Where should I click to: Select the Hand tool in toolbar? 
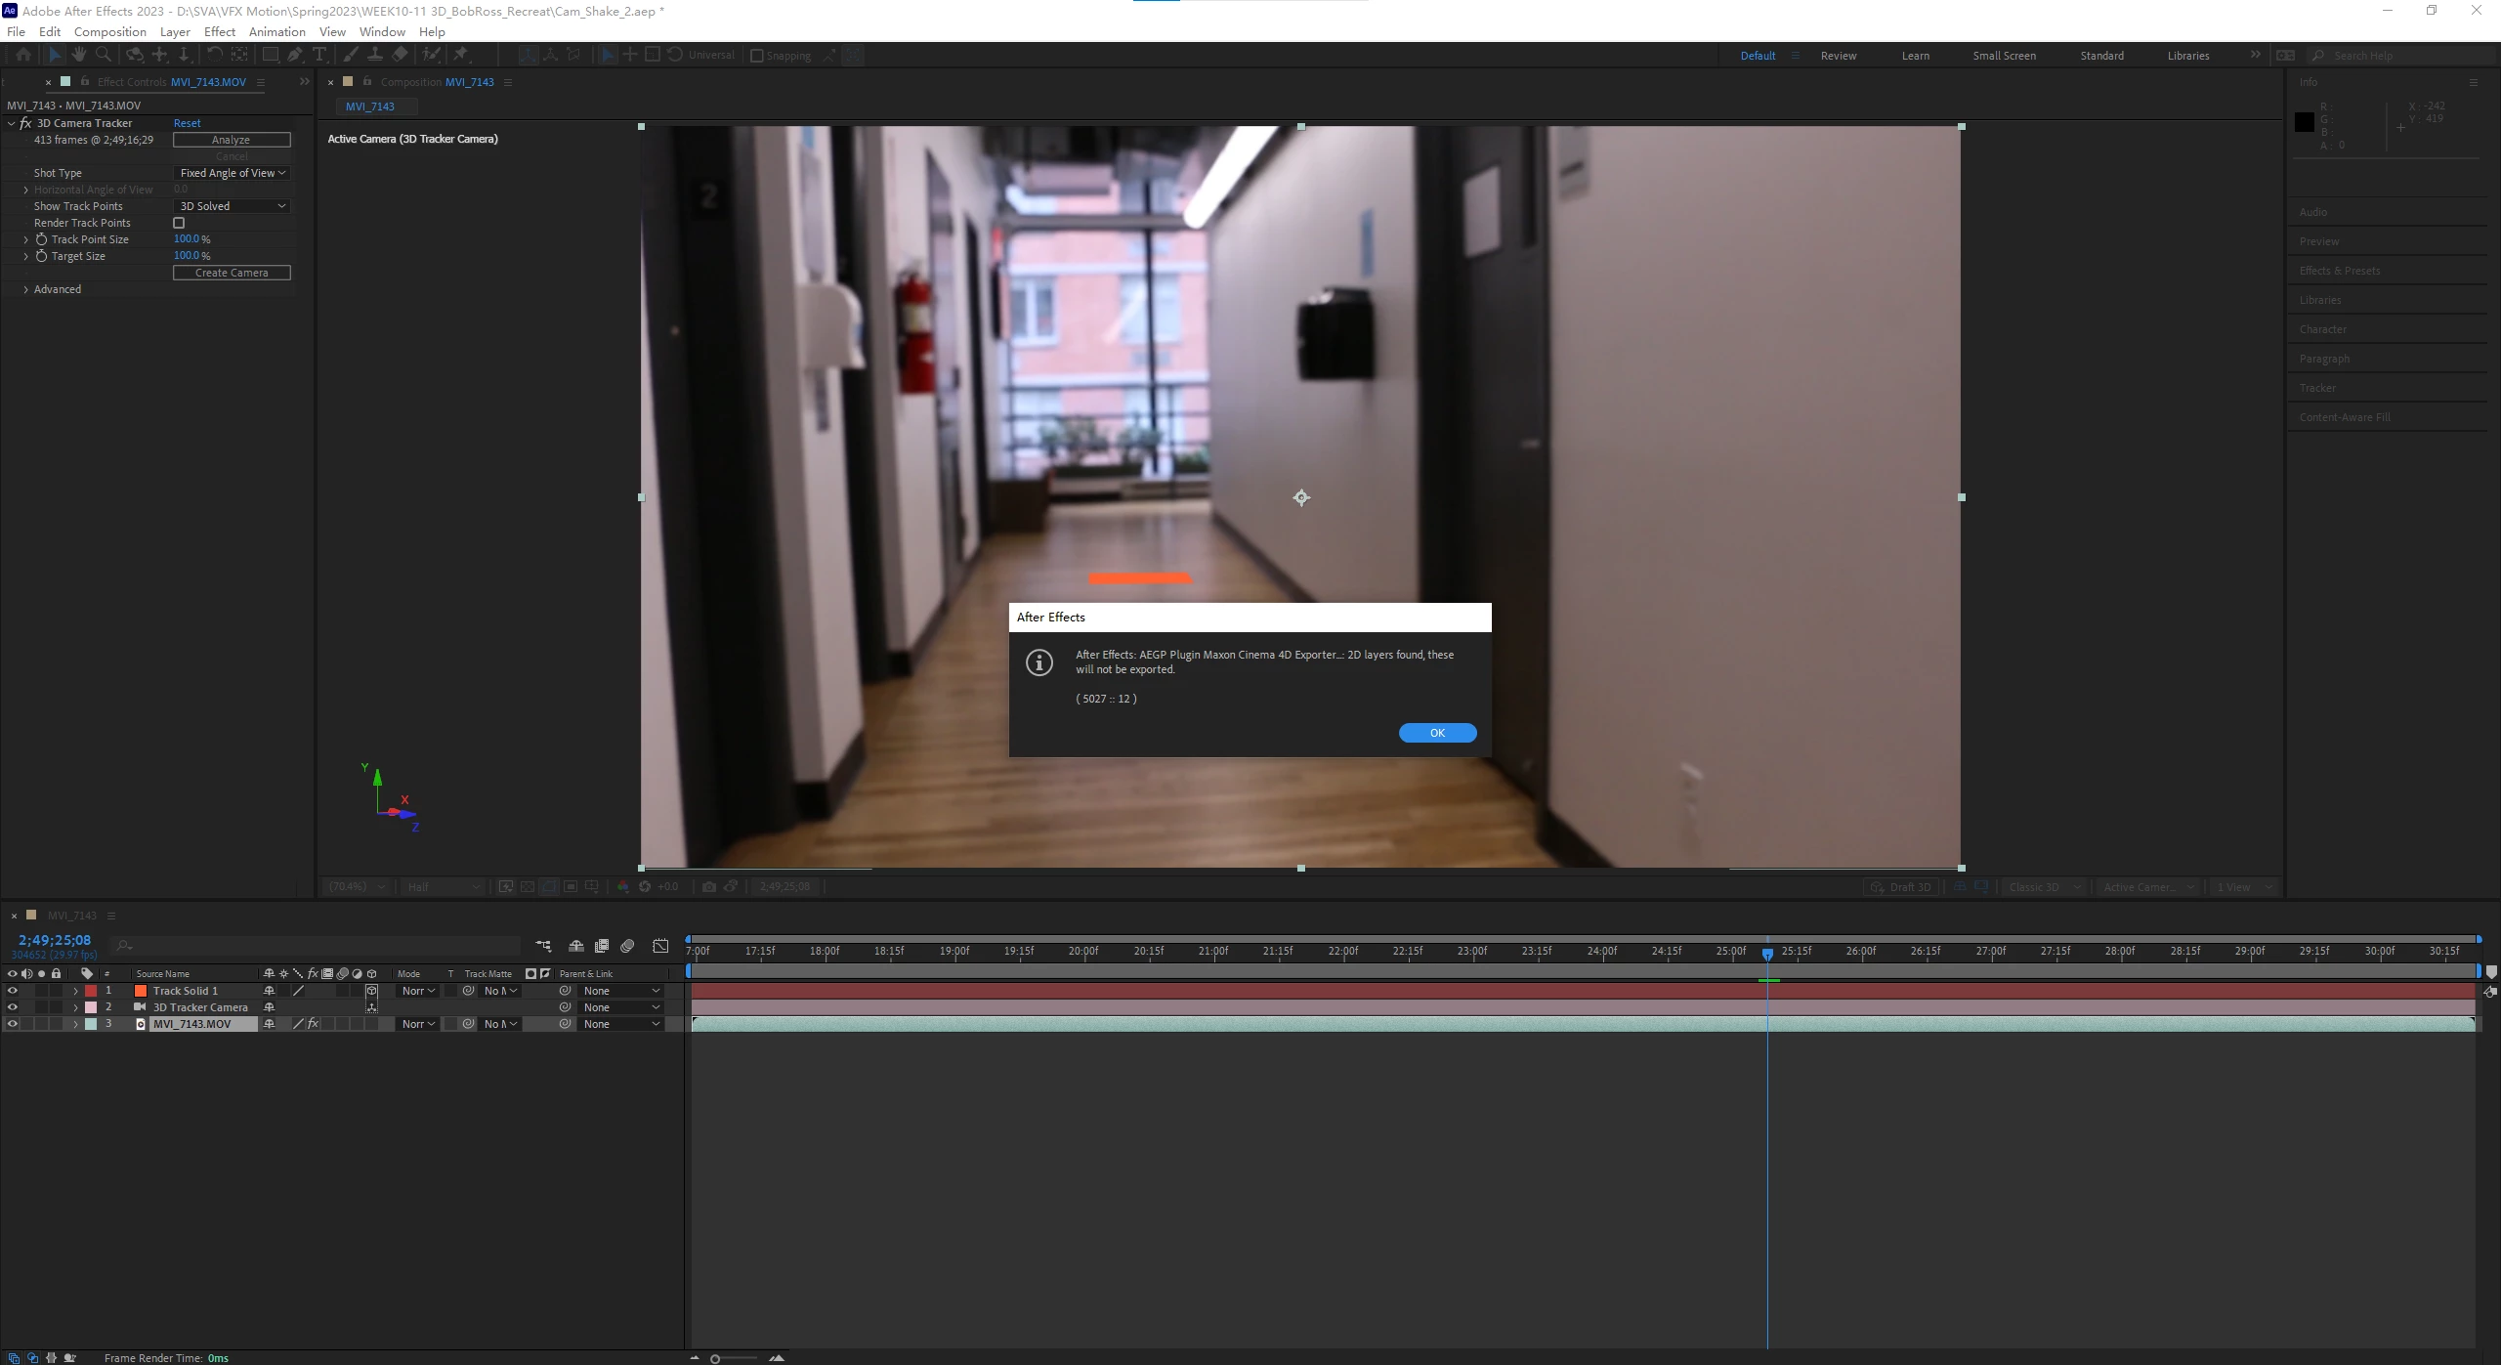pyautogui.click(x=79, y=55)
